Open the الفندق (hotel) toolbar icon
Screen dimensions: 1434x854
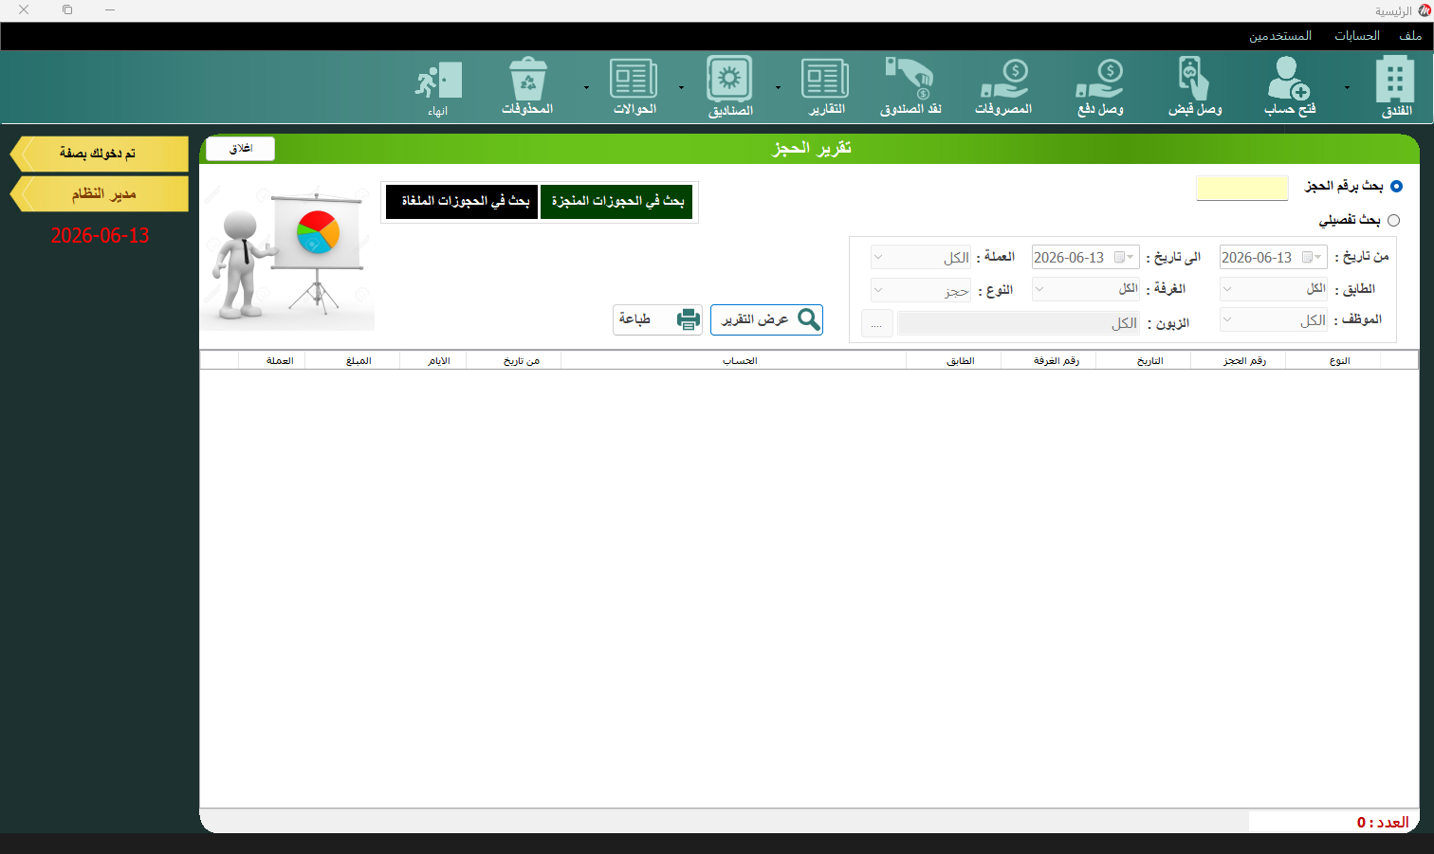[1395, 86]
